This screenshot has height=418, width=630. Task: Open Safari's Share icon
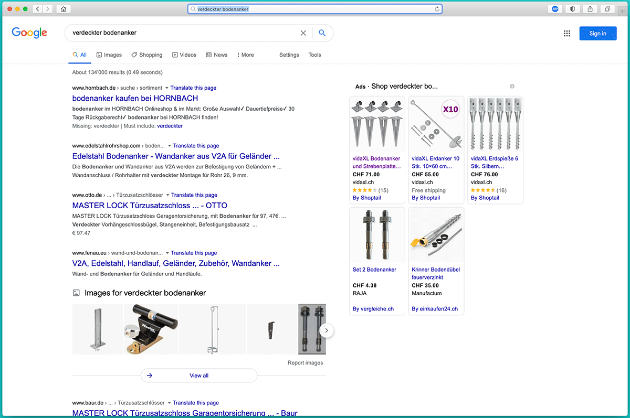click(590, 9)
